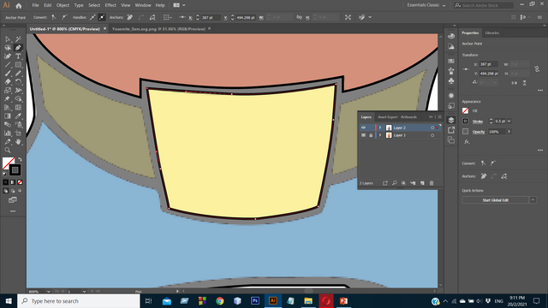Open the Layers panel icon in the dock
548x308 pixels.
451,120
